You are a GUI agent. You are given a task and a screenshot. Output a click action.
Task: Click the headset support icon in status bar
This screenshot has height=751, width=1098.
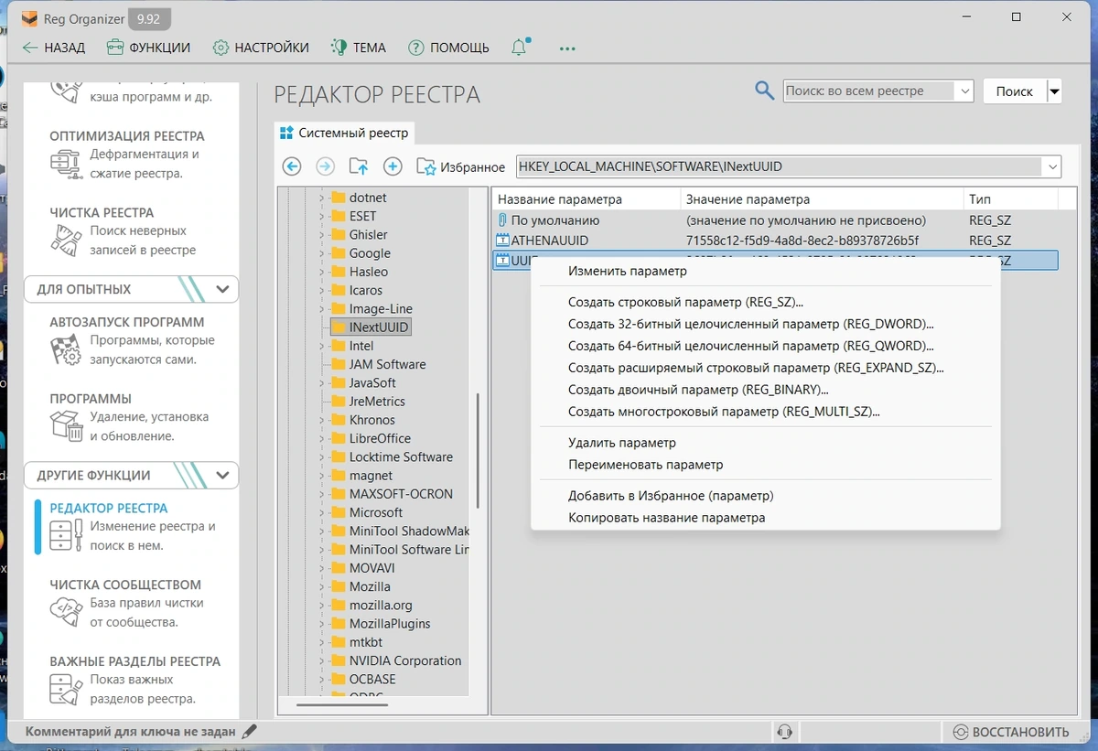[x=783, y=732]
